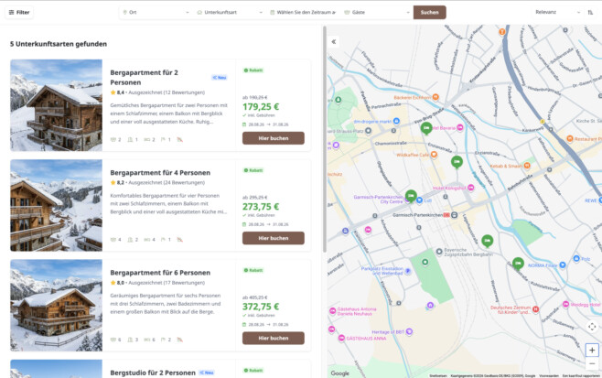The image size is (602, 378).
Task: Click star rating 8,0 of third listing
Action: pyautogui.click(x=117, y=283)
